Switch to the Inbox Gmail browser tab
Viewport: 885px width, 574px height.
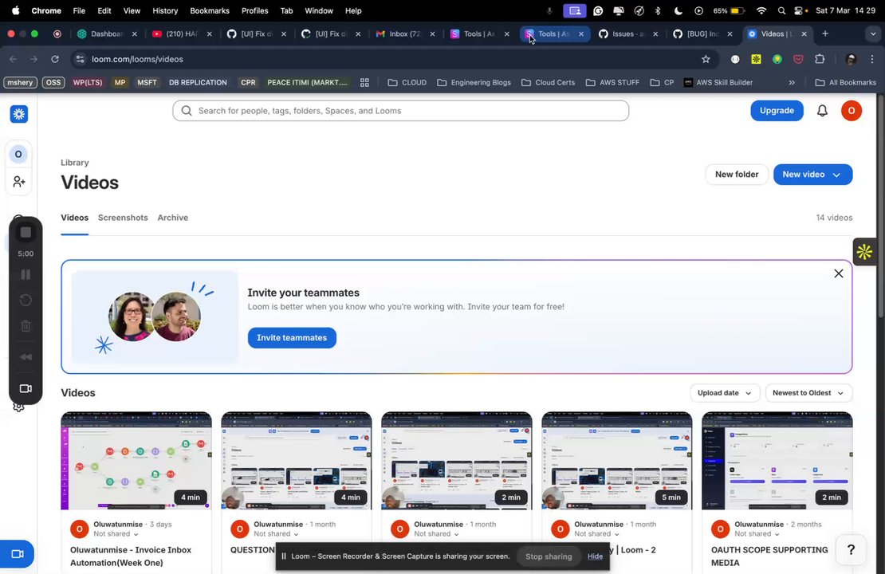[404, 33]
